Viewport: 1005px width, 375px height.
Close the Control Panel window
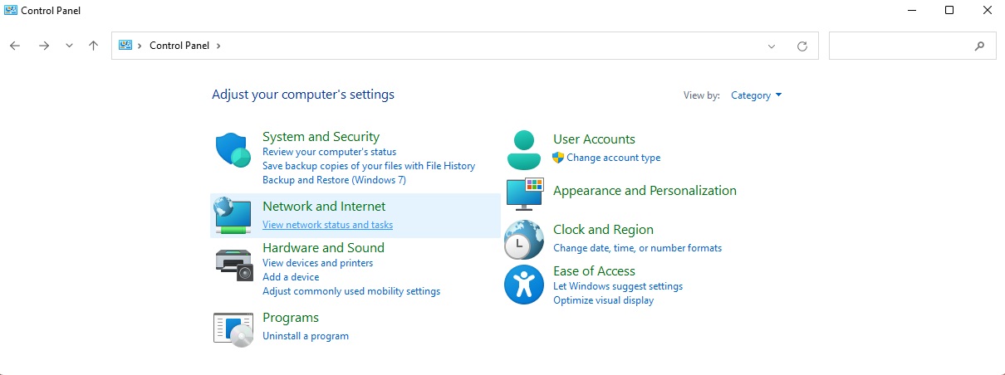pos(987,11)
